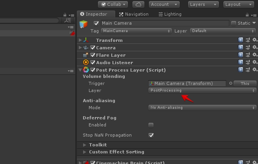Image resolution: width=258 pixels, height=164 pixels.
Task: Click the Main Camera name field
Action: [x=165, y=23]
